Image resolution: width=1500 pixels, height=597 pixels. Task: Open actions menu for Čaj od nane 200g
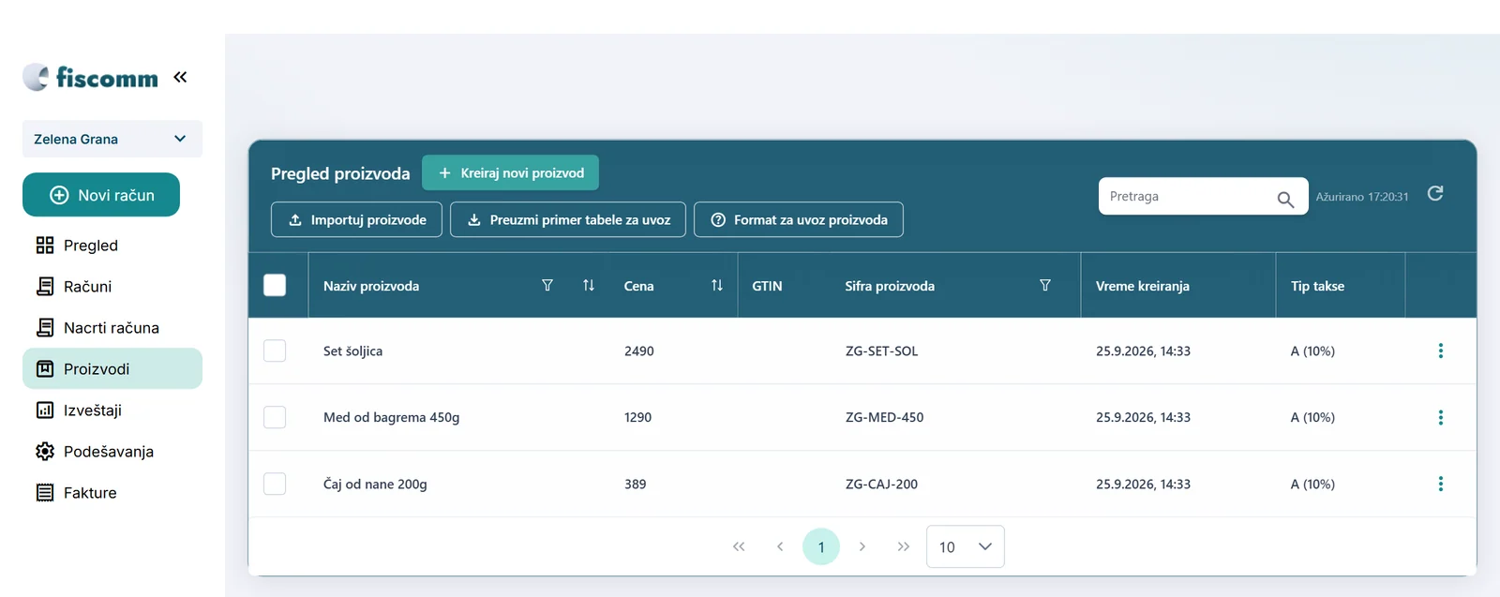1441,484
